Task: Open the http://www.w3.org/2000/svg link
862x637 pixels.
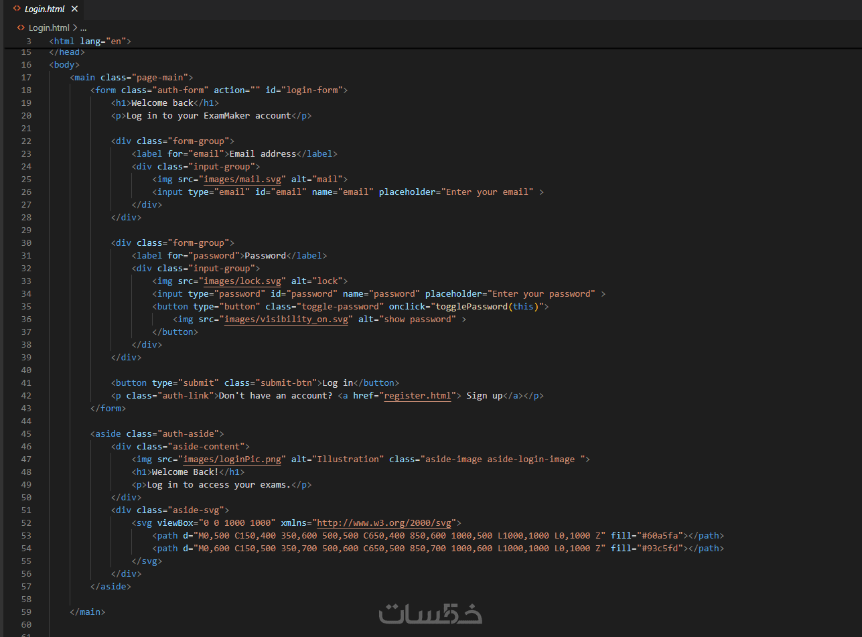Action: pos(384,522)
